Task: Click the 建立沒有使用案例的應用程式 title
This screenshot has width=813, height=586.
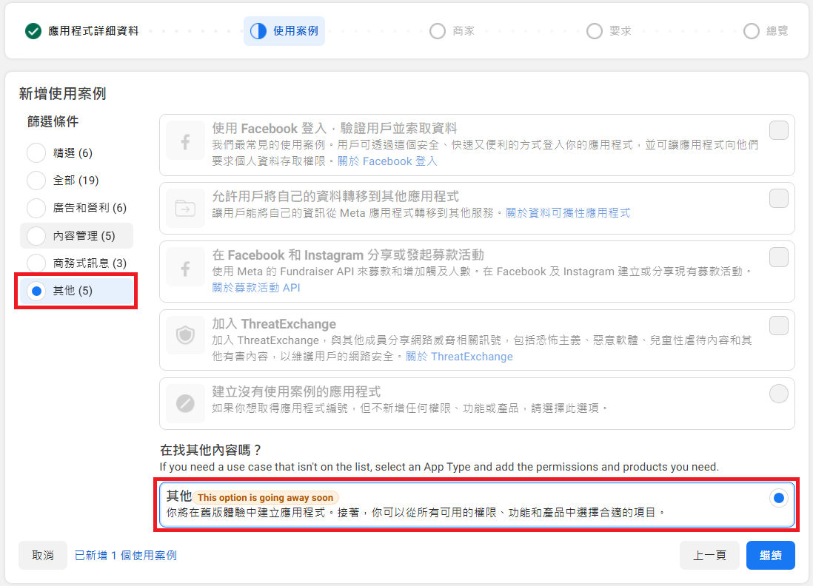Action: click(296, 391)
